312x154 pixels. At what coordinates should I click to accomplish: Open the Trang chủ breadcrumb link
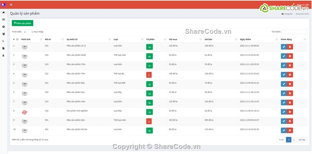point(288,14)
